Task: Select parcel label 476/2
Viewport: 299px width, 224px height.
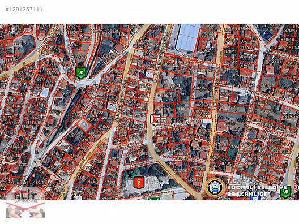Action: click(142, 153)
